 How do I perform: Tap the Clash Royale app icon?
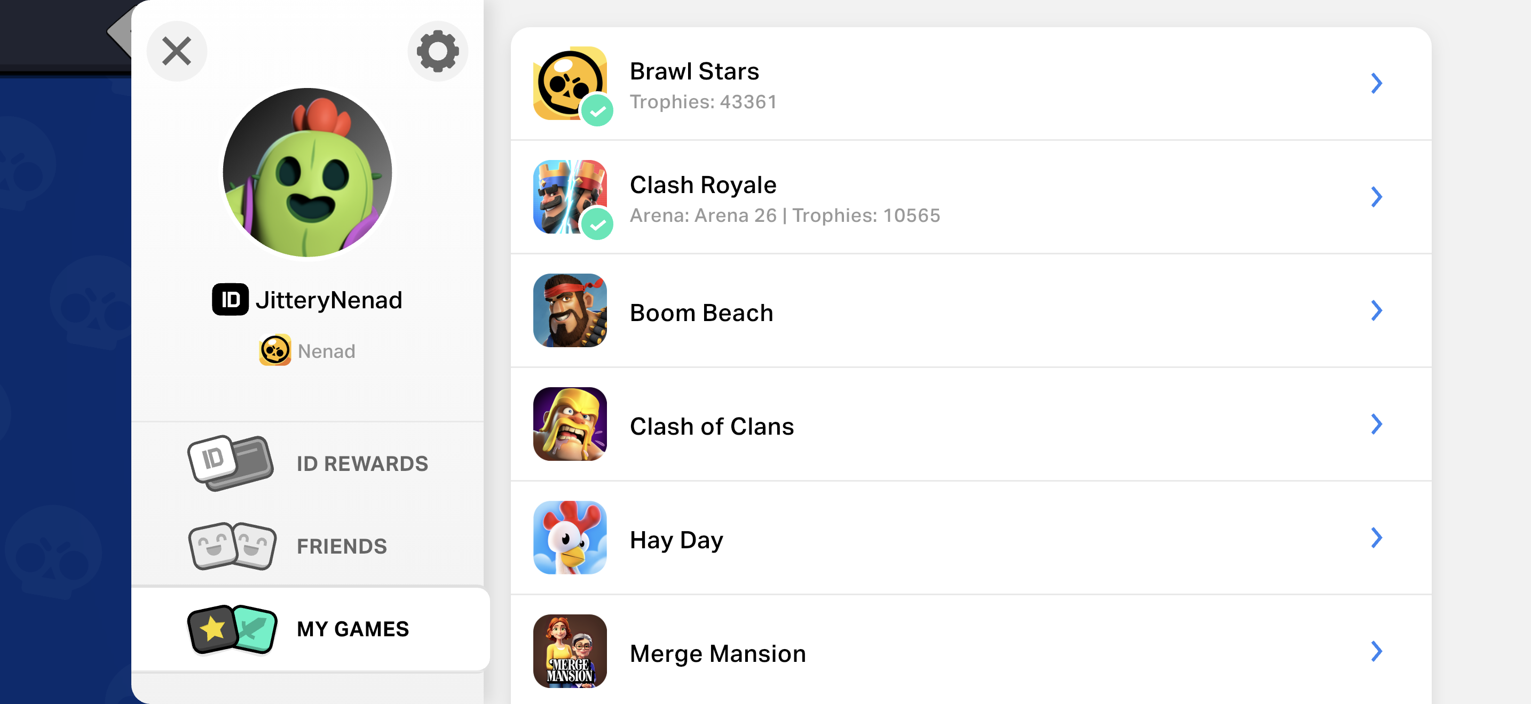[x=570, y=197]
